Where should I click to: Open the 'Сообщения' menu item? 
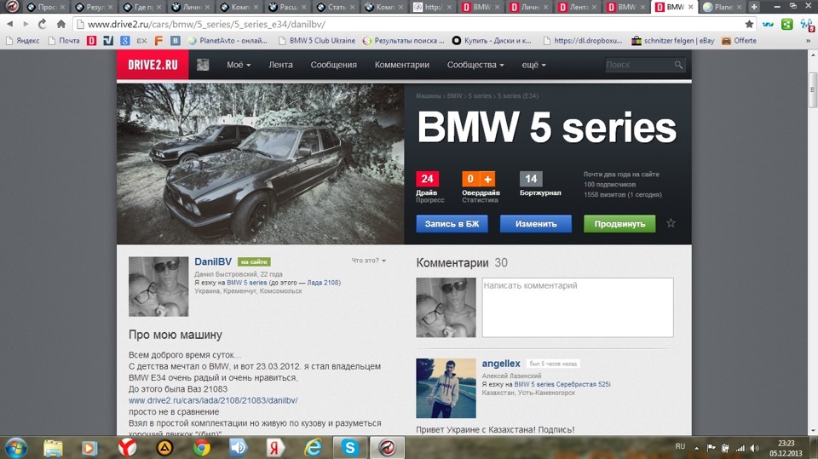point(333,65)
